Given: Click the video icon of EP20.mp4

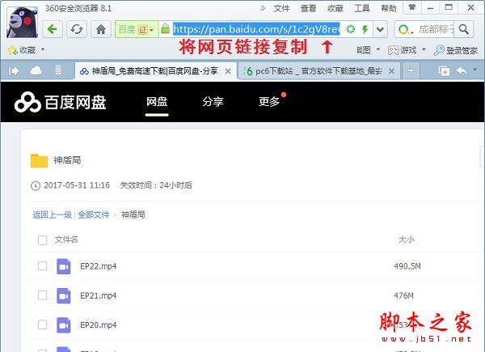Looking at the screenshot, I should (x=64, y=325).
